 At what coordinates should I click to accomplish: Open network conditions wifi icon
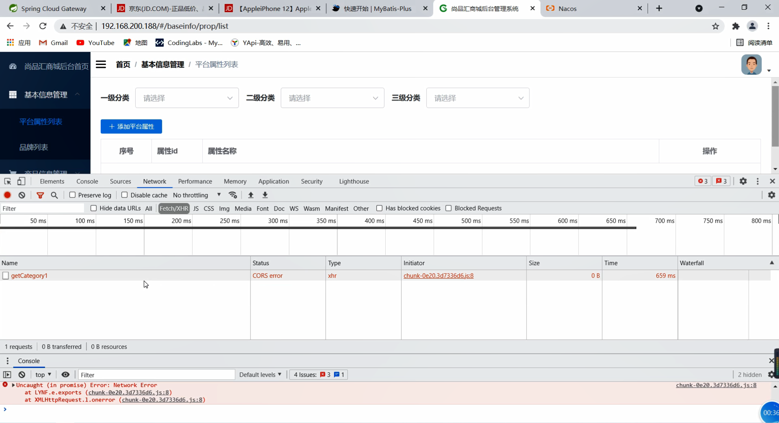[233, 195]
